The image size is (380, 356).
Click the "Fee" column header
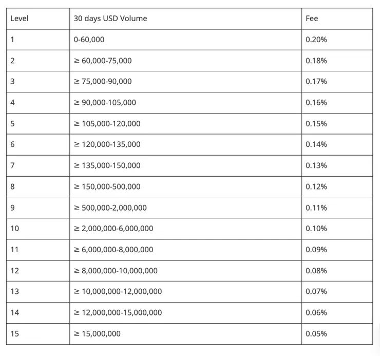point(312,18)
